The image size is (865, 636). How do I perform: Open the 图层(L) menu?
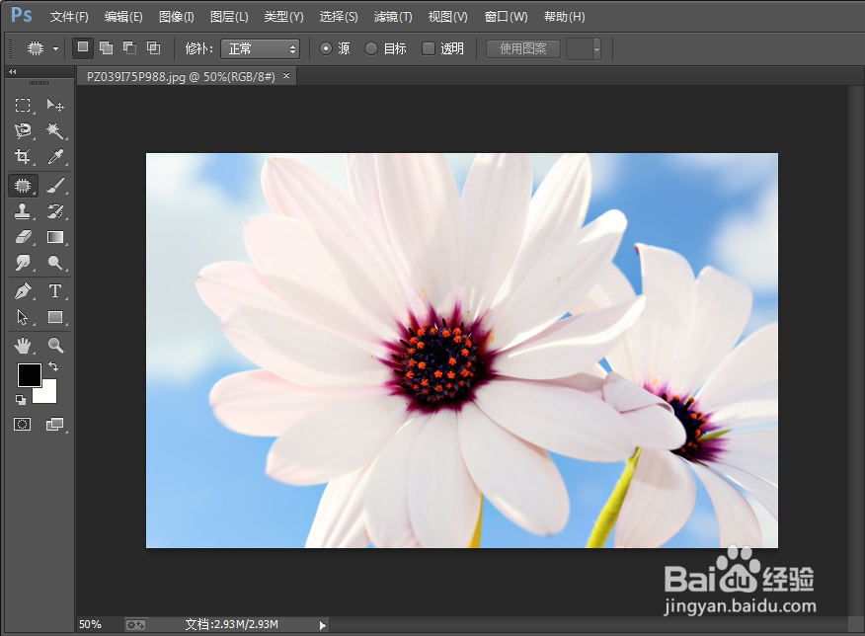(229, 17)
